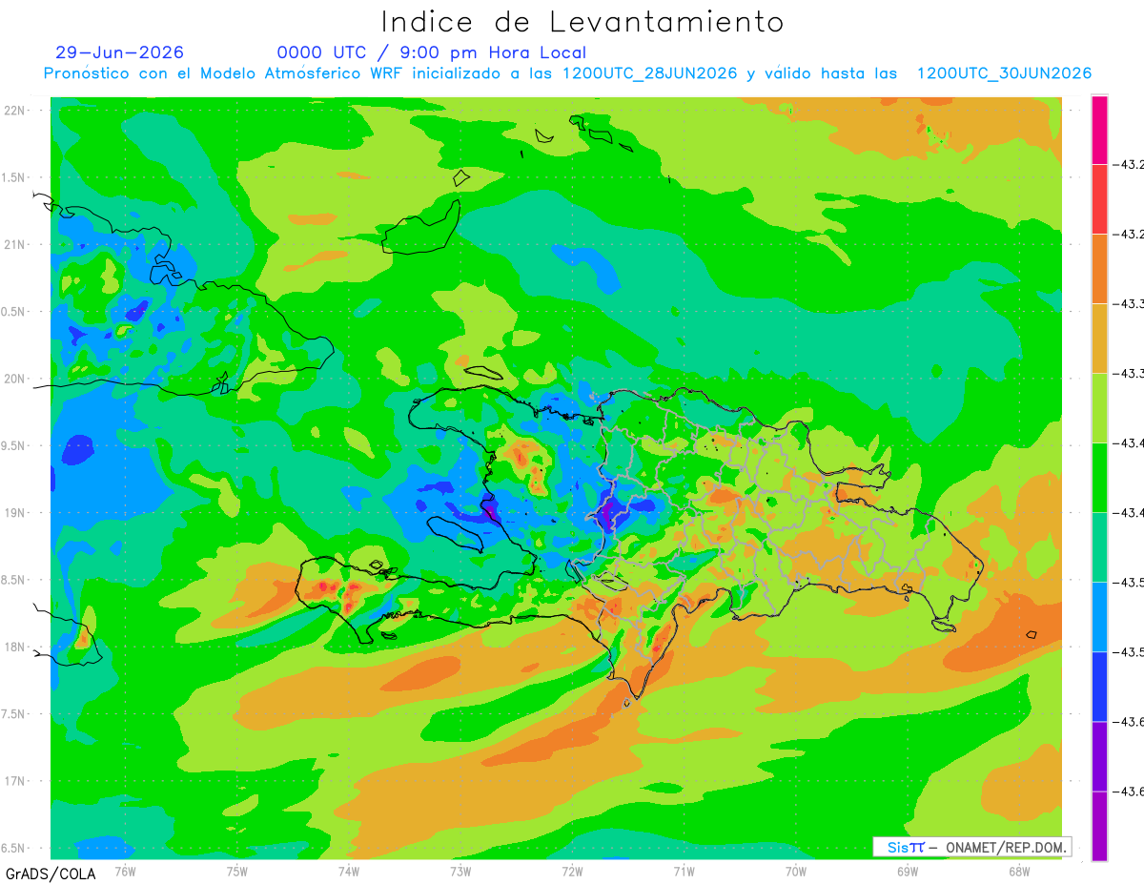Click the title 'Indice de Levantamiento'

tap(582, 22)
